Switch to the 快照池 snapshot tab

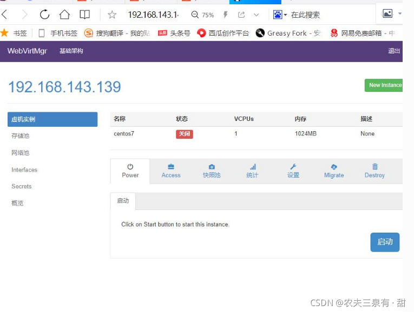coord(212,171)
